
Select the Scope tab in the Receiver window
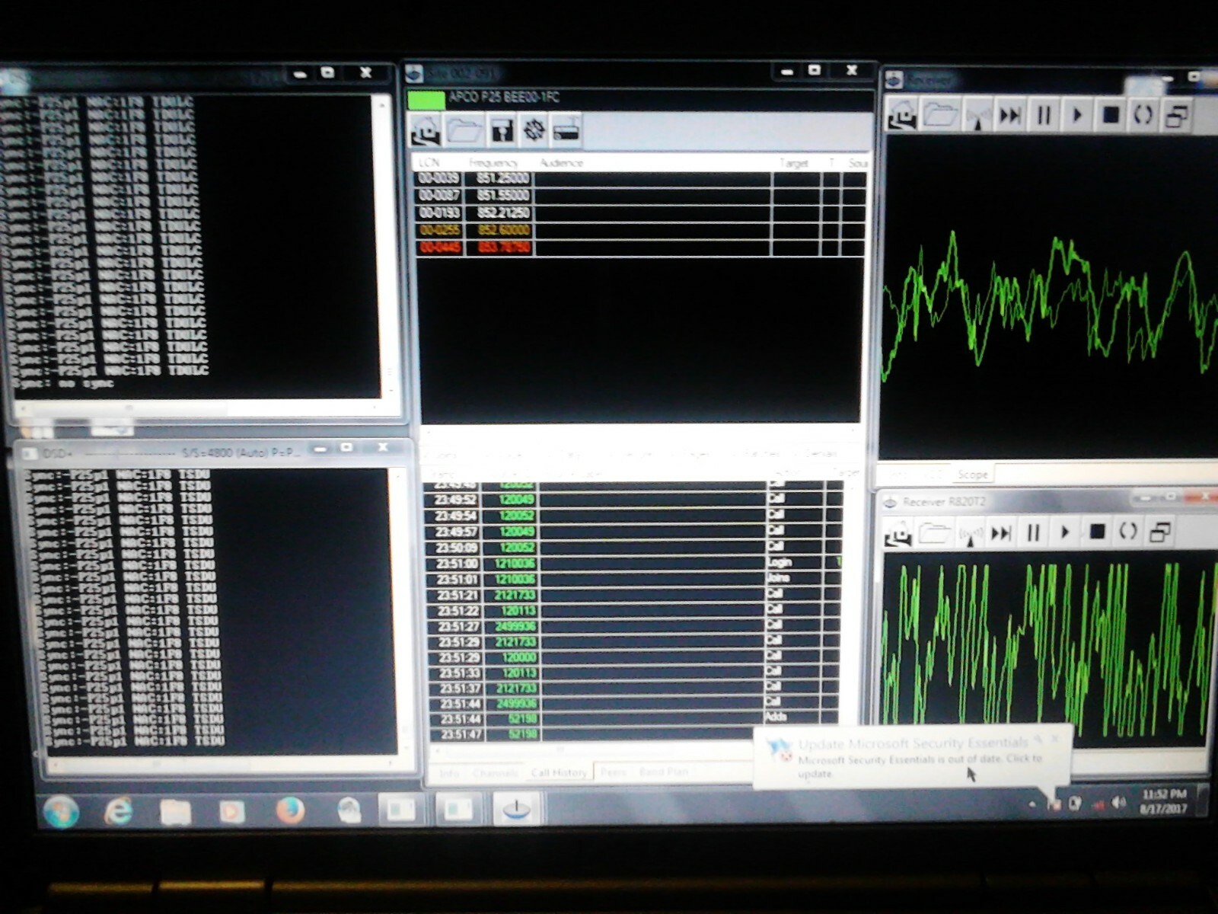pos(972,475)
